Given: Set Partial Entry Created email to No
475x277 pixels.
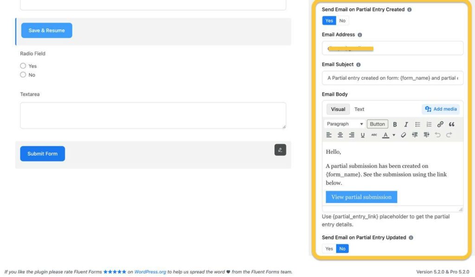Looking at the screenshot, I should point(342,20).
